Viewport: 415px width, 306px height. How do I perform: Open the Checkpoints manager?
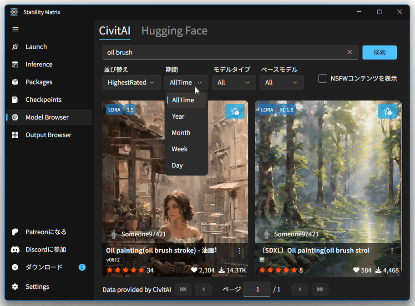[49, 100]
